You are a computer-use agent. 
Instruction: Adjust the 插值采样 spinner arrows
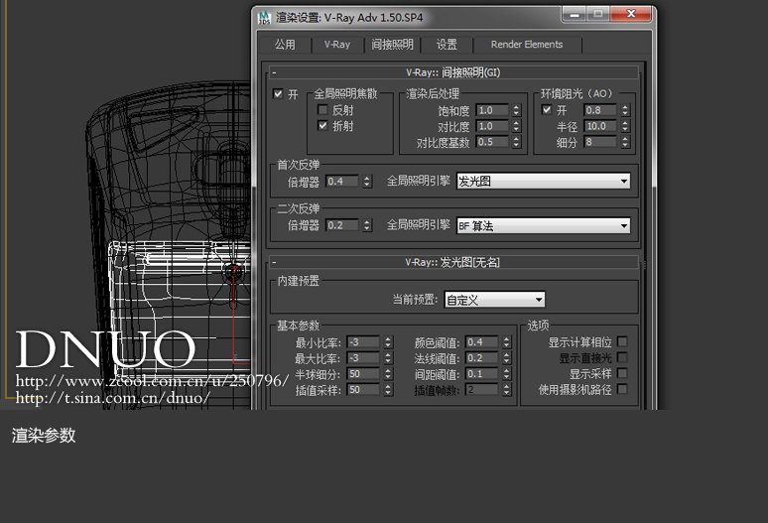[388, 390]
